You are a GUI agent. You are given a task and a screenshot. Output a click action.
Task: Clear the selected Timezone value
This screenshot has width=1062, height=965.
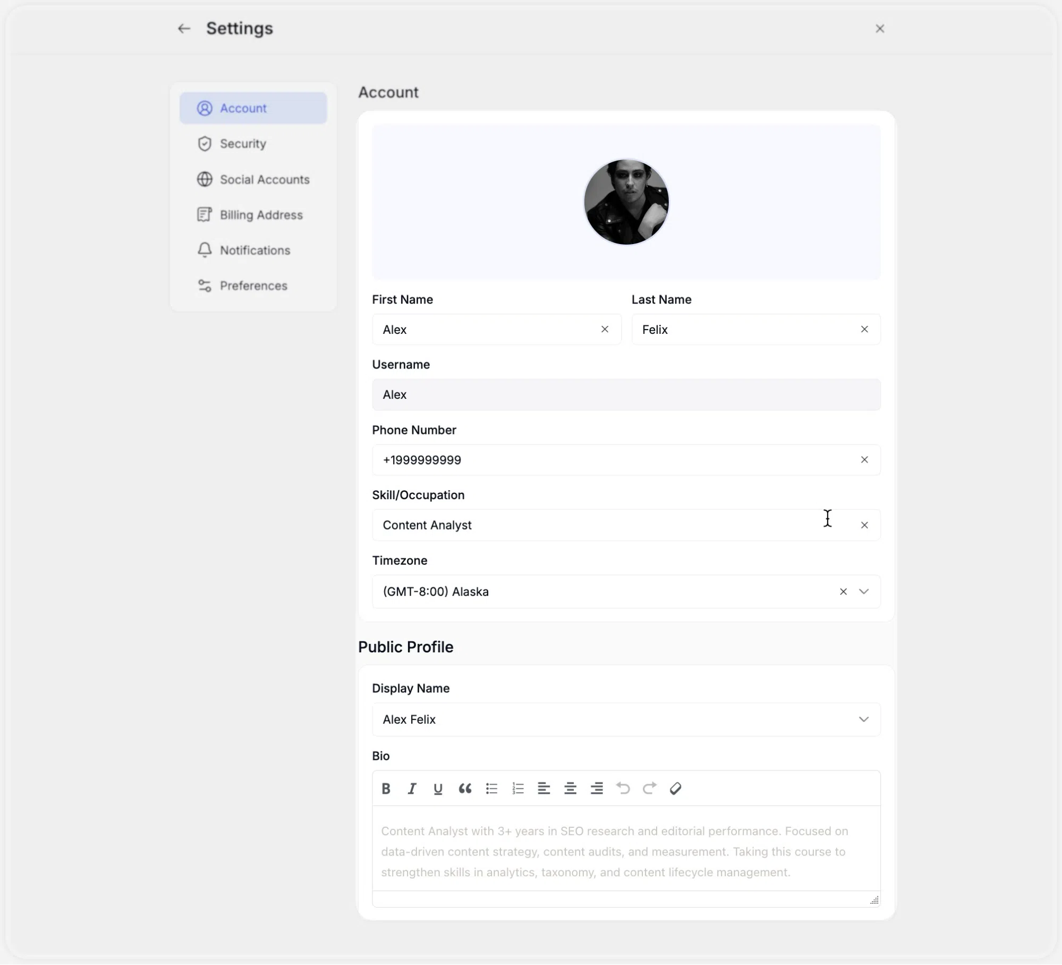843,591
